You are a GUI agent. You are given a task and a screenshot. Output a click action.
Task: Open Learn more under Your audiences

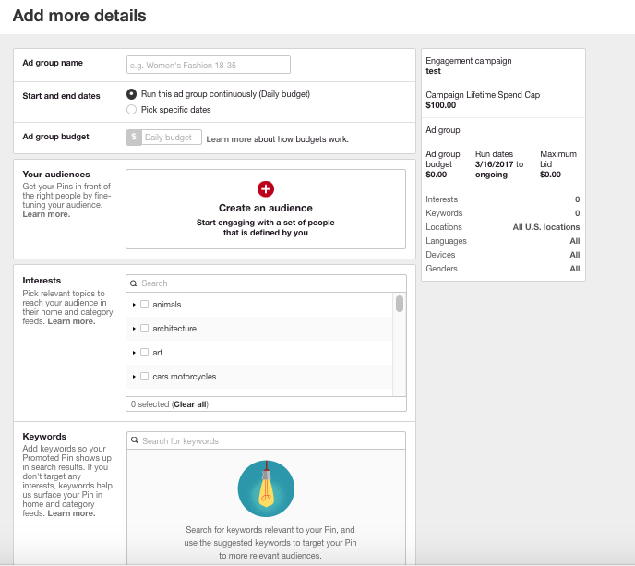point(46,214)
